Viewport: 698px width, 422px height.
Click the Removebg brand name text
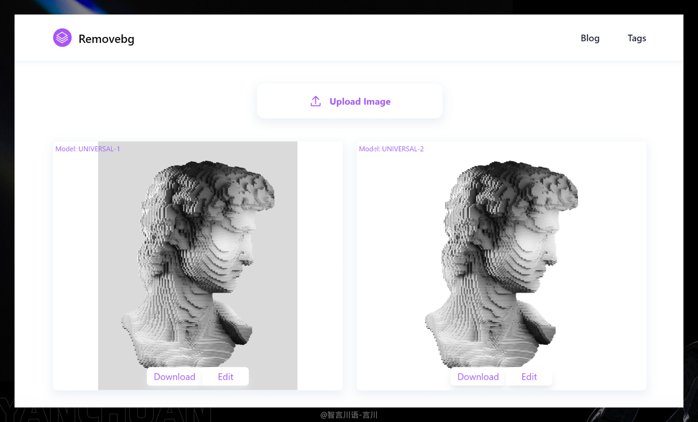point(106,39)
